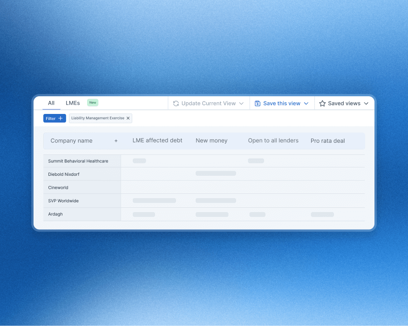Click Save this view label
The height and width of the screenshot is (326, 408).
pos(282,103)
